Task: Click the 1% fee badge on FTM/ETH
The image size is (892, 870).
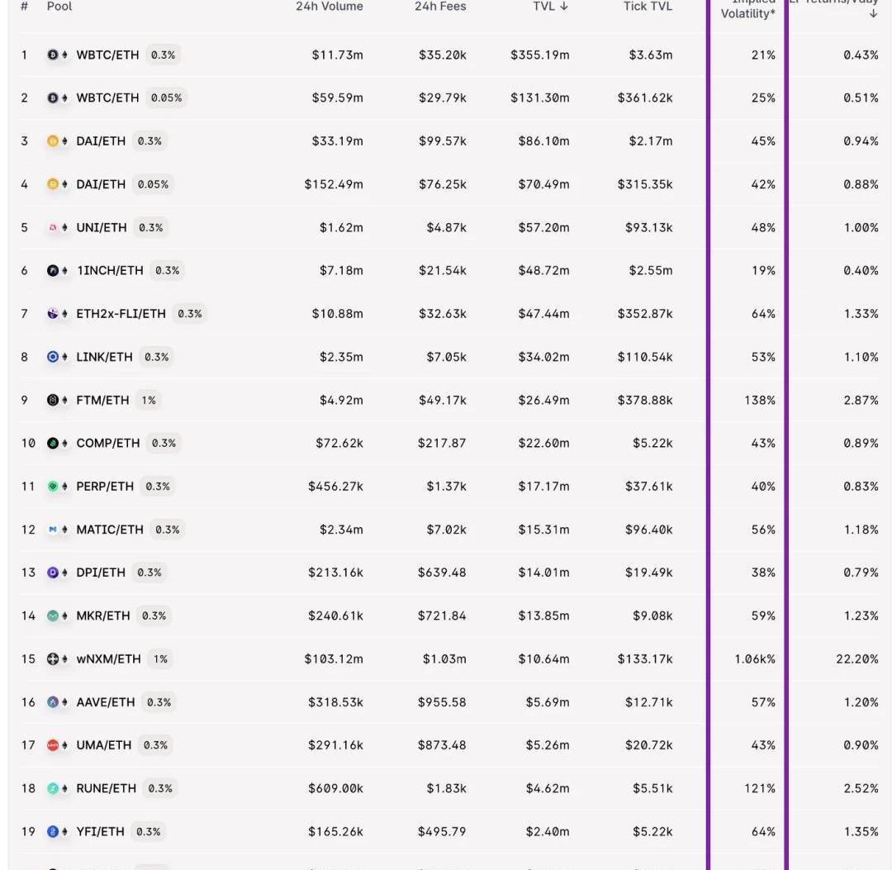Action: point(149,400)
